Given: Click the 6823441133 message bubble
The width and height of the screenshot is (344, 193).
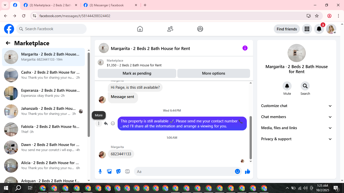Looking at the screenshot, I should (121, 154).
